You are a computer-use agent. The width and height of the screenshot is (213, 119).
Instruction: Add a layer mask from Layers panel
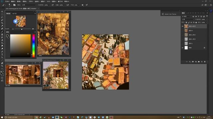[x=193, y=62]
